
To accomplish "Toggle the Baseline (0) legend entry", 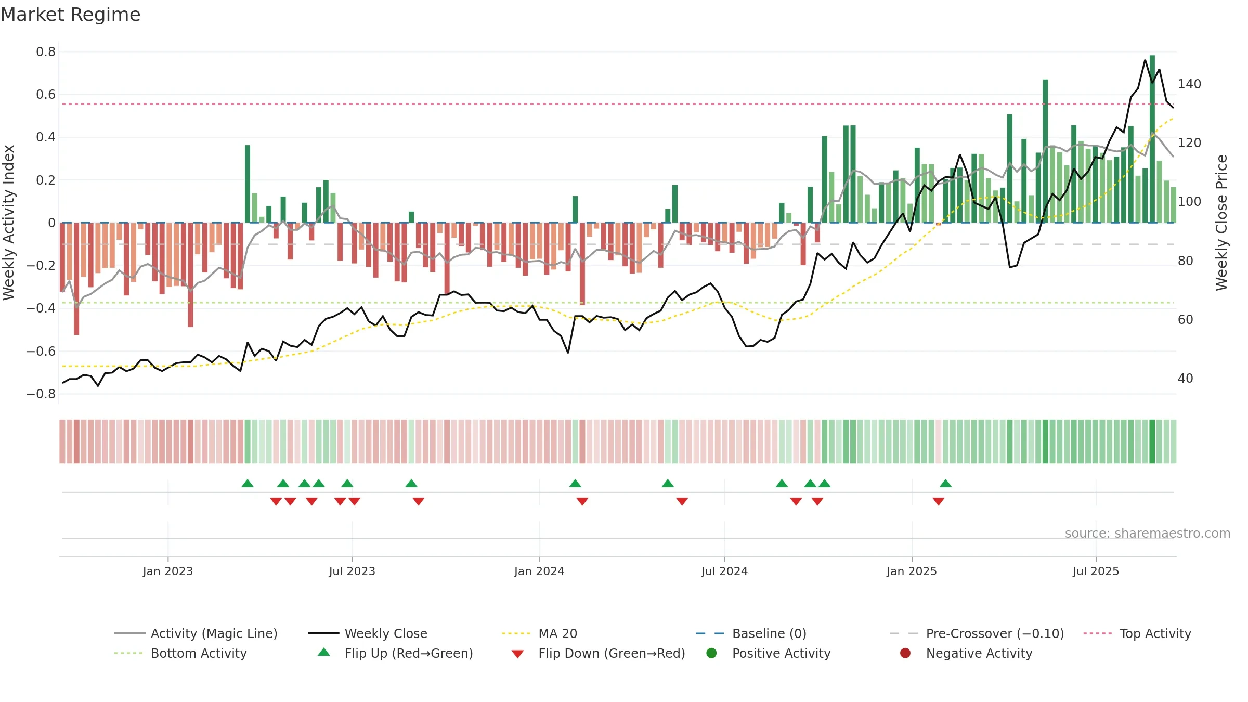I will [751, 633].
